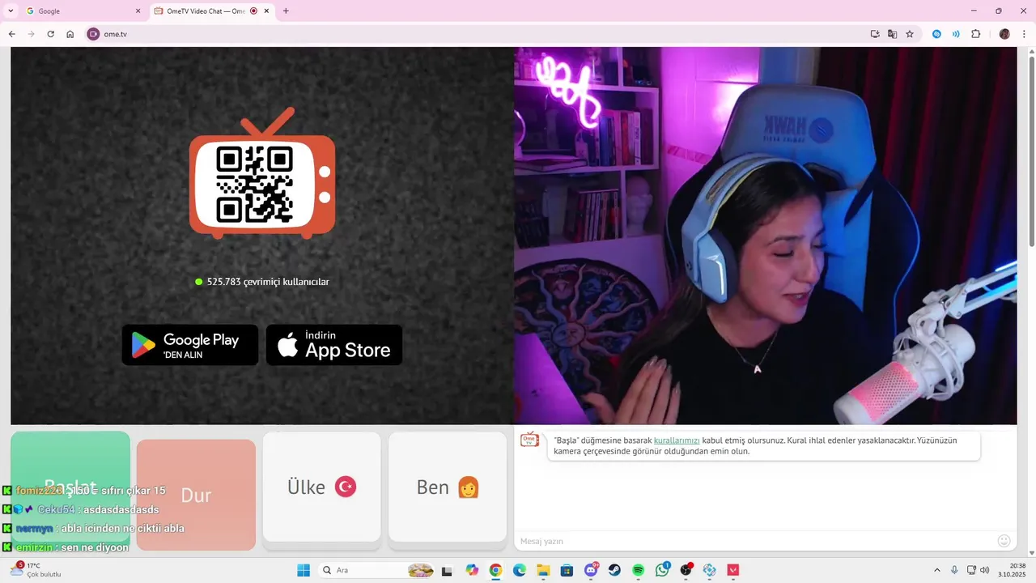
Task: Open Steam from the taskbar
Action: click(x=614, y=570)
